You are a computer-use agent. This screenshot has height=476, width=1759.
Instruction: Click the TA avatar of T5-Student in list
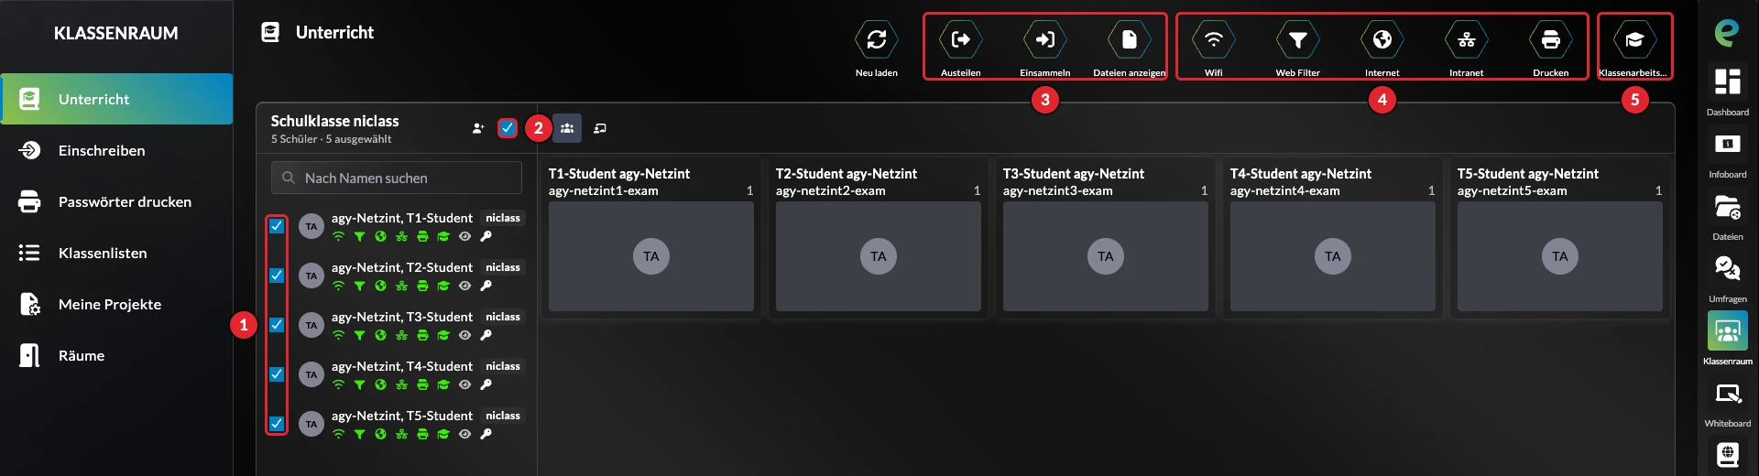point(311,424)
